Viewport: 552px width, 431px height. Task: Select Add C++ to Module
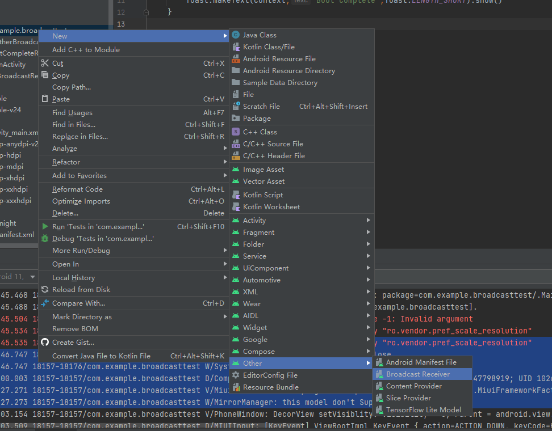tap(133, 49)
